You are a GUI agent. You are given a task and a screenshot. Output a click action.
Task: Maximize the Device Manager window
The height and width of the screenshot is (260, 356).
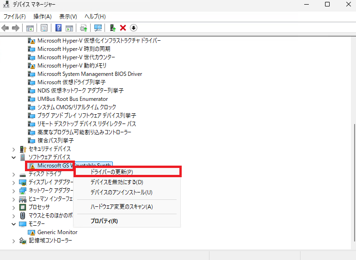tap(327, 4)
